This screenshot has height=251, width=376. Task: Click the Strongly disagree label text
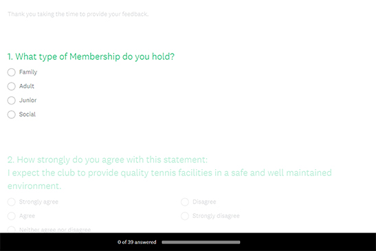pos(216,216)
